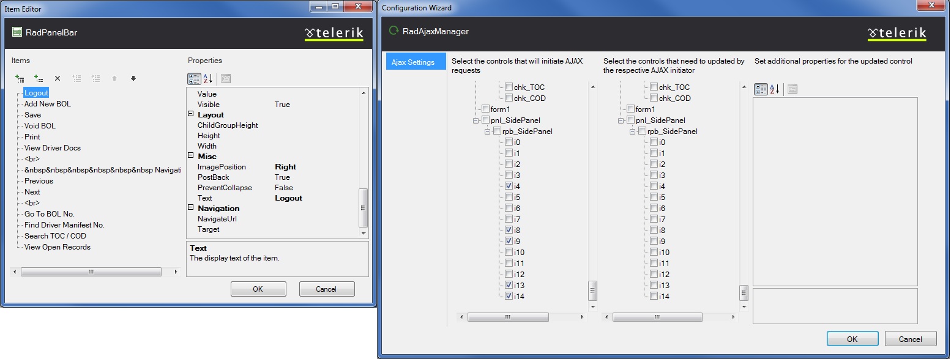Select Add New BOL in the Items list
The height and width of the screenshot is (359, 951).
[48, 104]
